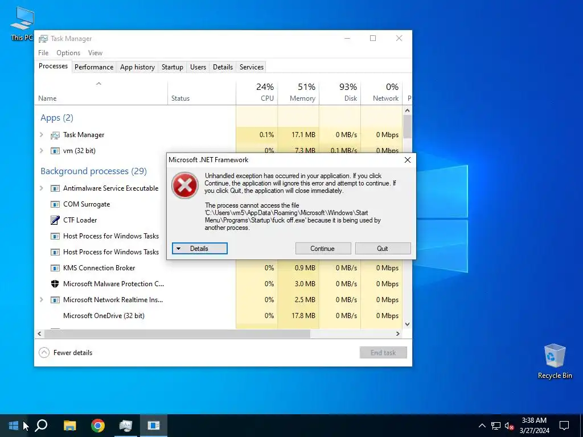This screenshot has height=437, width=583.
Task: Click the Task Manager title bar icon
Action: [x=43, y=39]
